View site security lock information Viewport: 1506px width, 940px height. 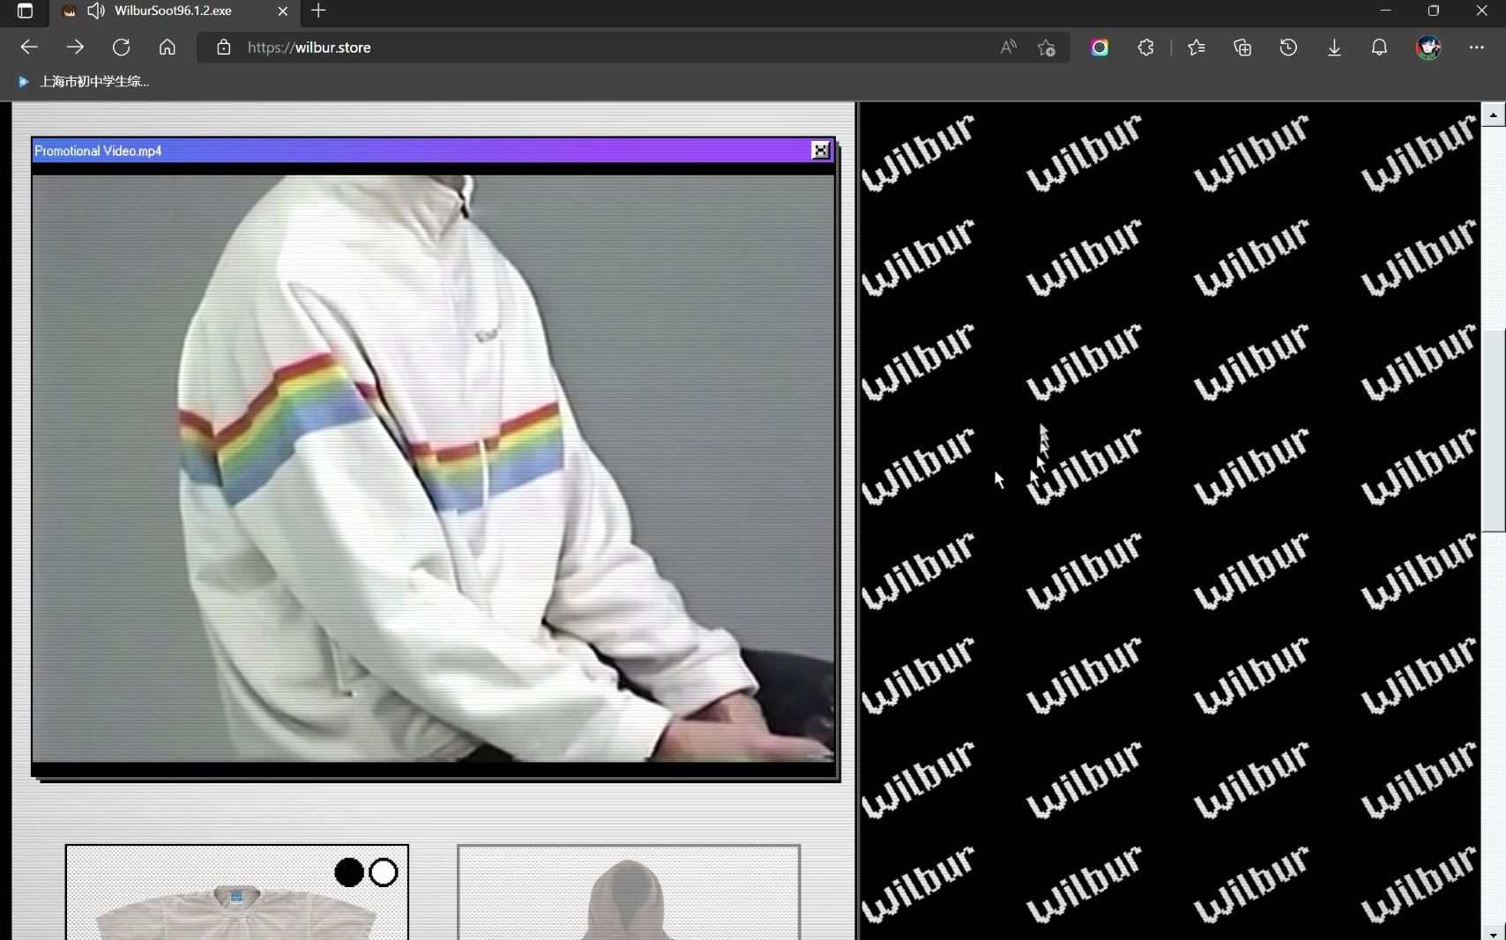pos(224,48)
